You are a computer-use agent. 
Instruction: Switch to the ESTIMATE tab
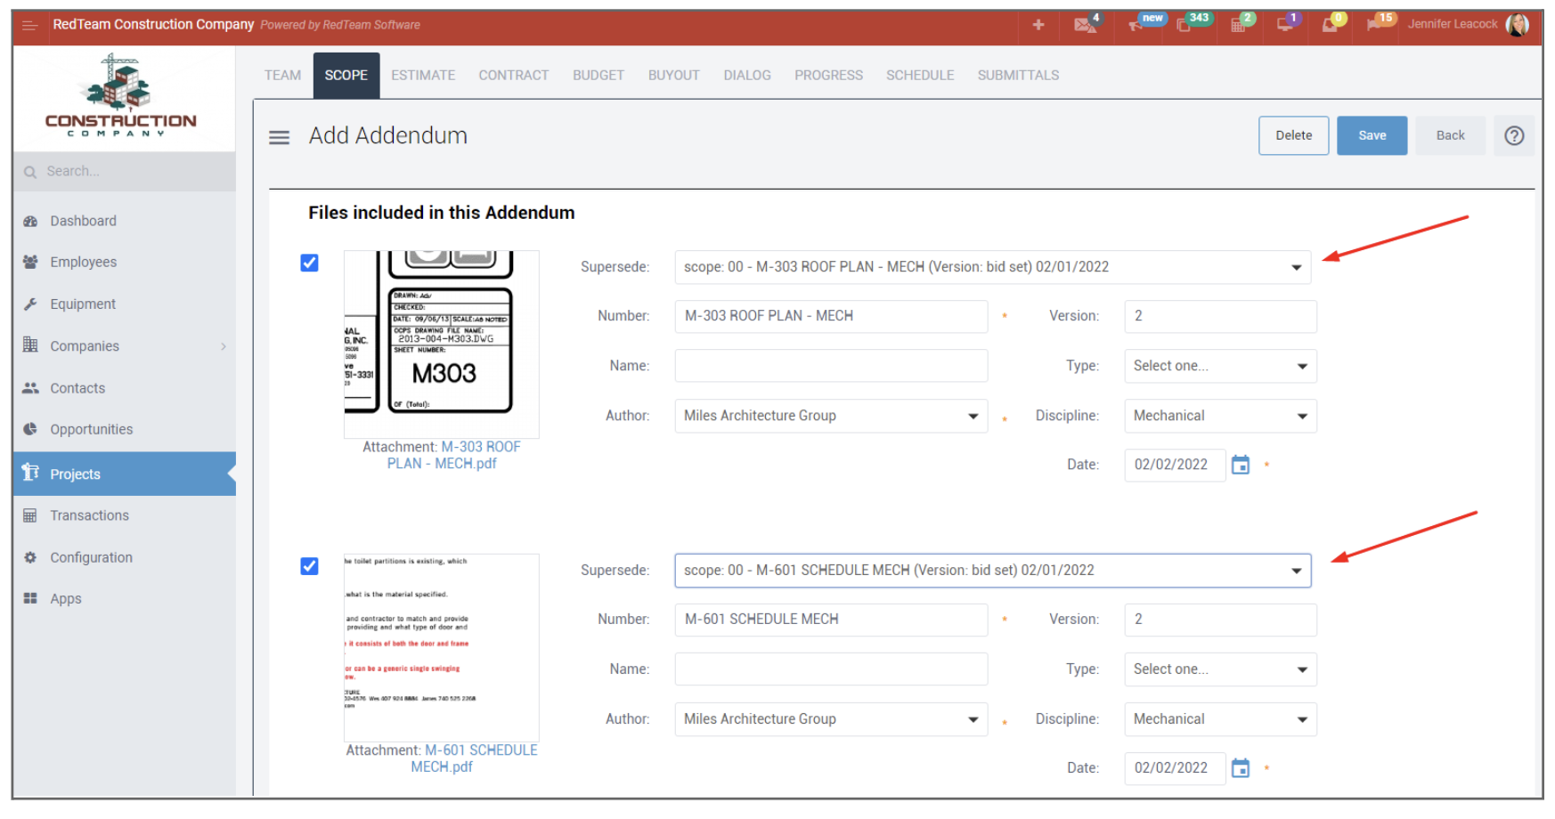point(423,76)
